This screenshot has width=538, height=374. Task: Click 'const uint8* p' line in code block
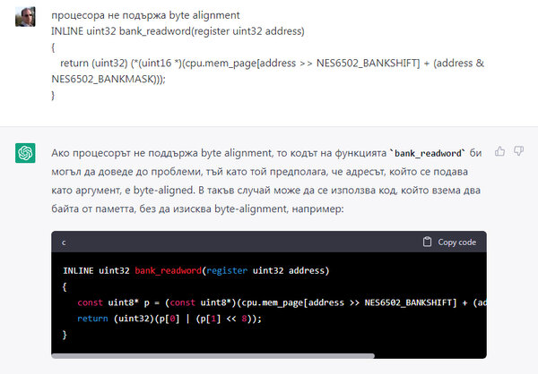(282, 302)
